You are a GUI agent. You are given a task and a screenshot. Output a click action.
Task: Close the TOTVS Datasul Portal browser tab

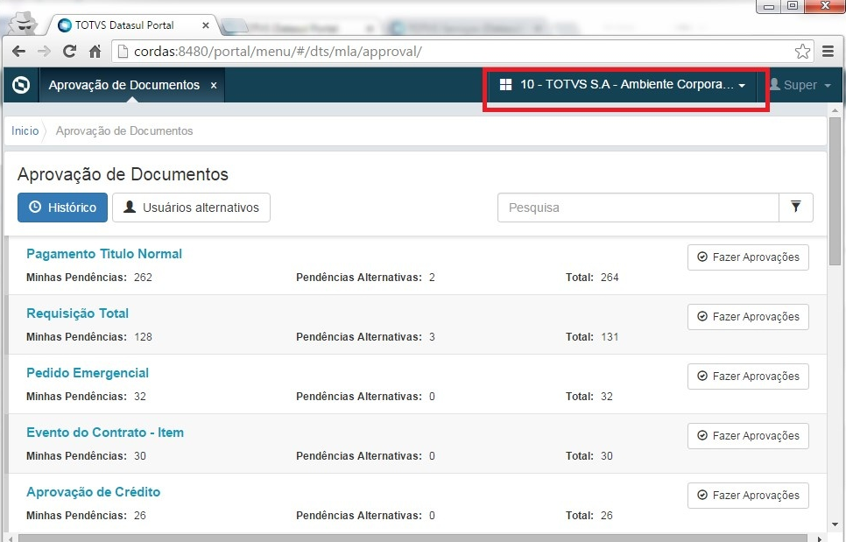[206, 25]
